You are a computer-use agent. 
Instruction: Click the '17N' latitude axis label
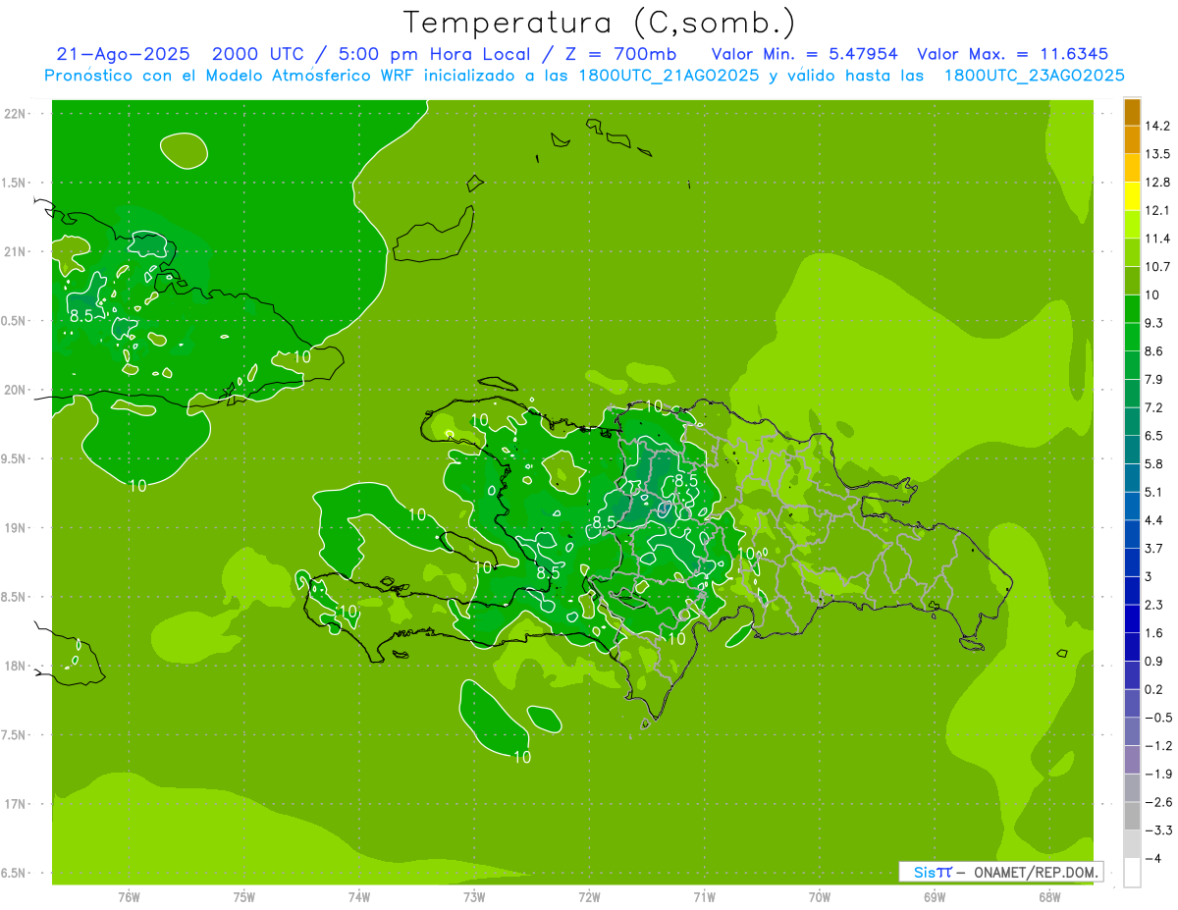15,804
